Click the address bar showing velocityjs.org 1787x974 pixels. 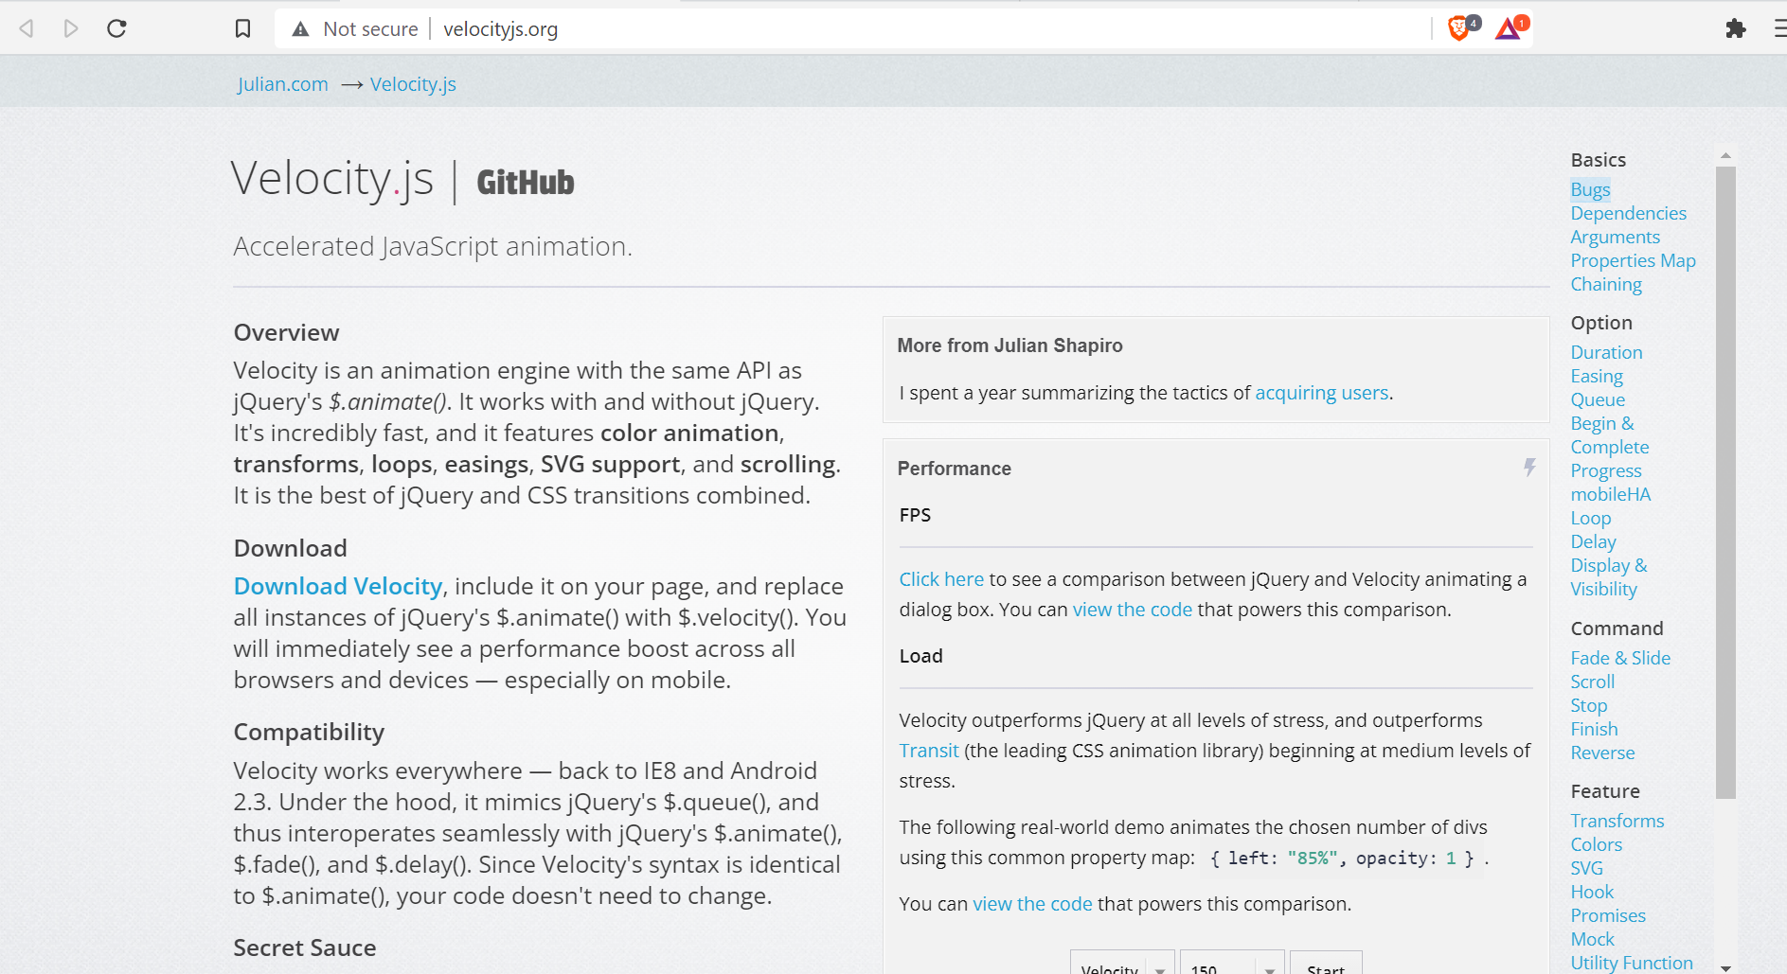coord(852,29)
